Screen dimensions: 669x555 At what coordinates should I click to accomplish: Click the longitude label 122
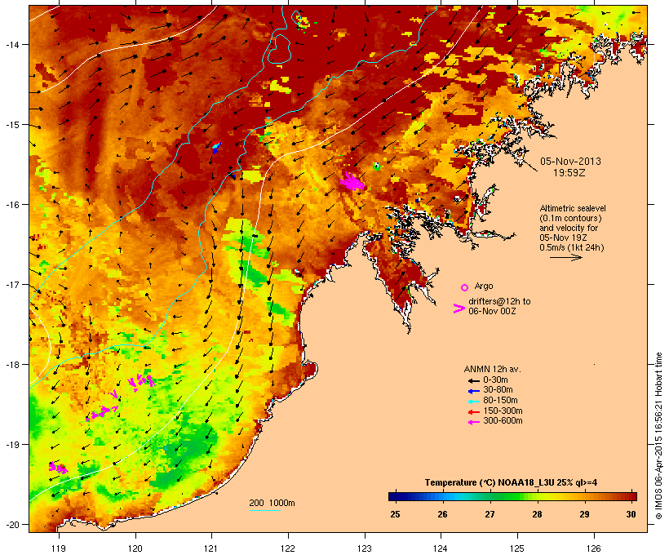288,548
